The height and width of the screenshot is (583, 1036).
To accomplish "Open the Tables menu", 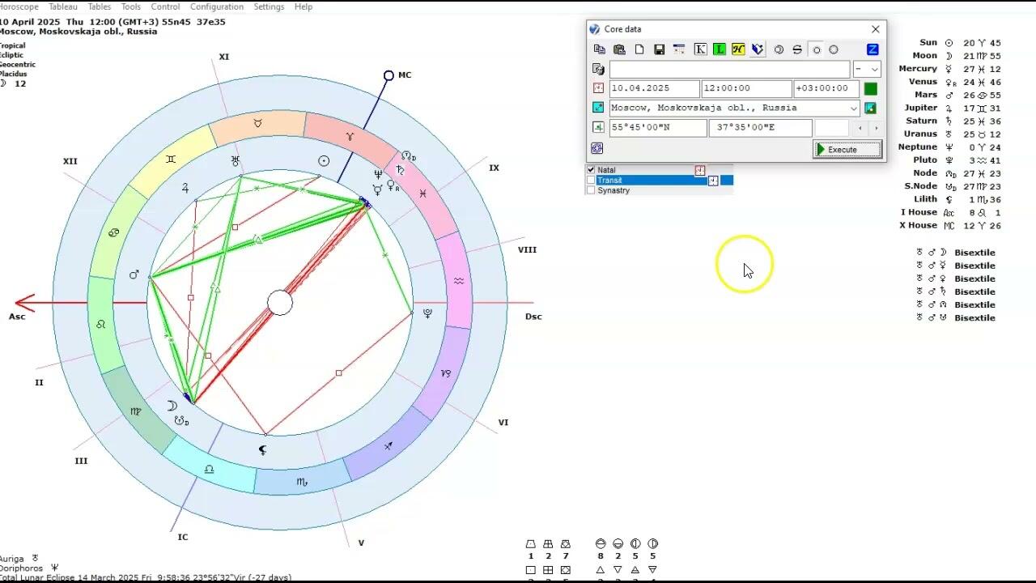I will 100,6.
